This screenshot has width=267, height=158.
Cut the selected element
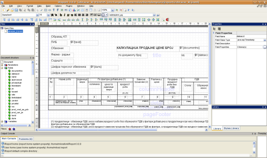pyautogui.click(x=25, y=10)
